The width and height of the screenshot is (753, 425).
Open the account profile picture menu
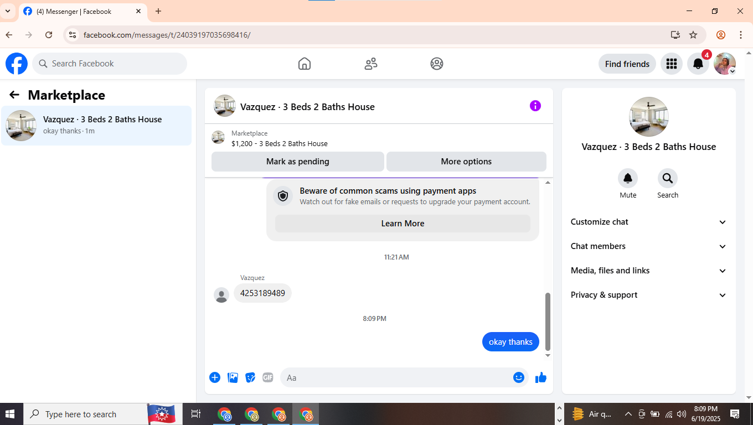point(725,64)
